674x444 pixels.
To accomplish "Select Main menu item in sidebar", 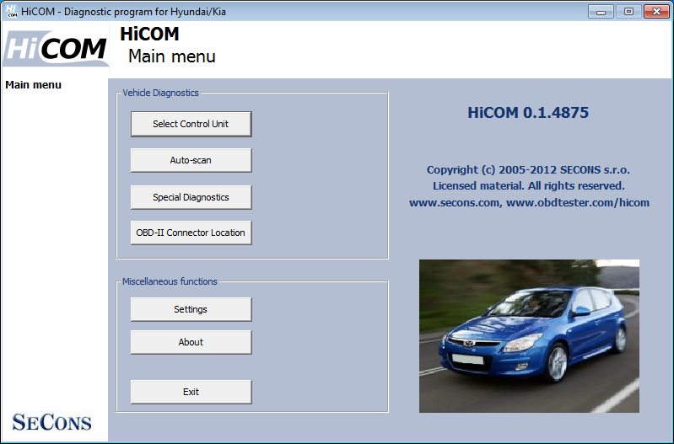I will [x=34, y=85].
